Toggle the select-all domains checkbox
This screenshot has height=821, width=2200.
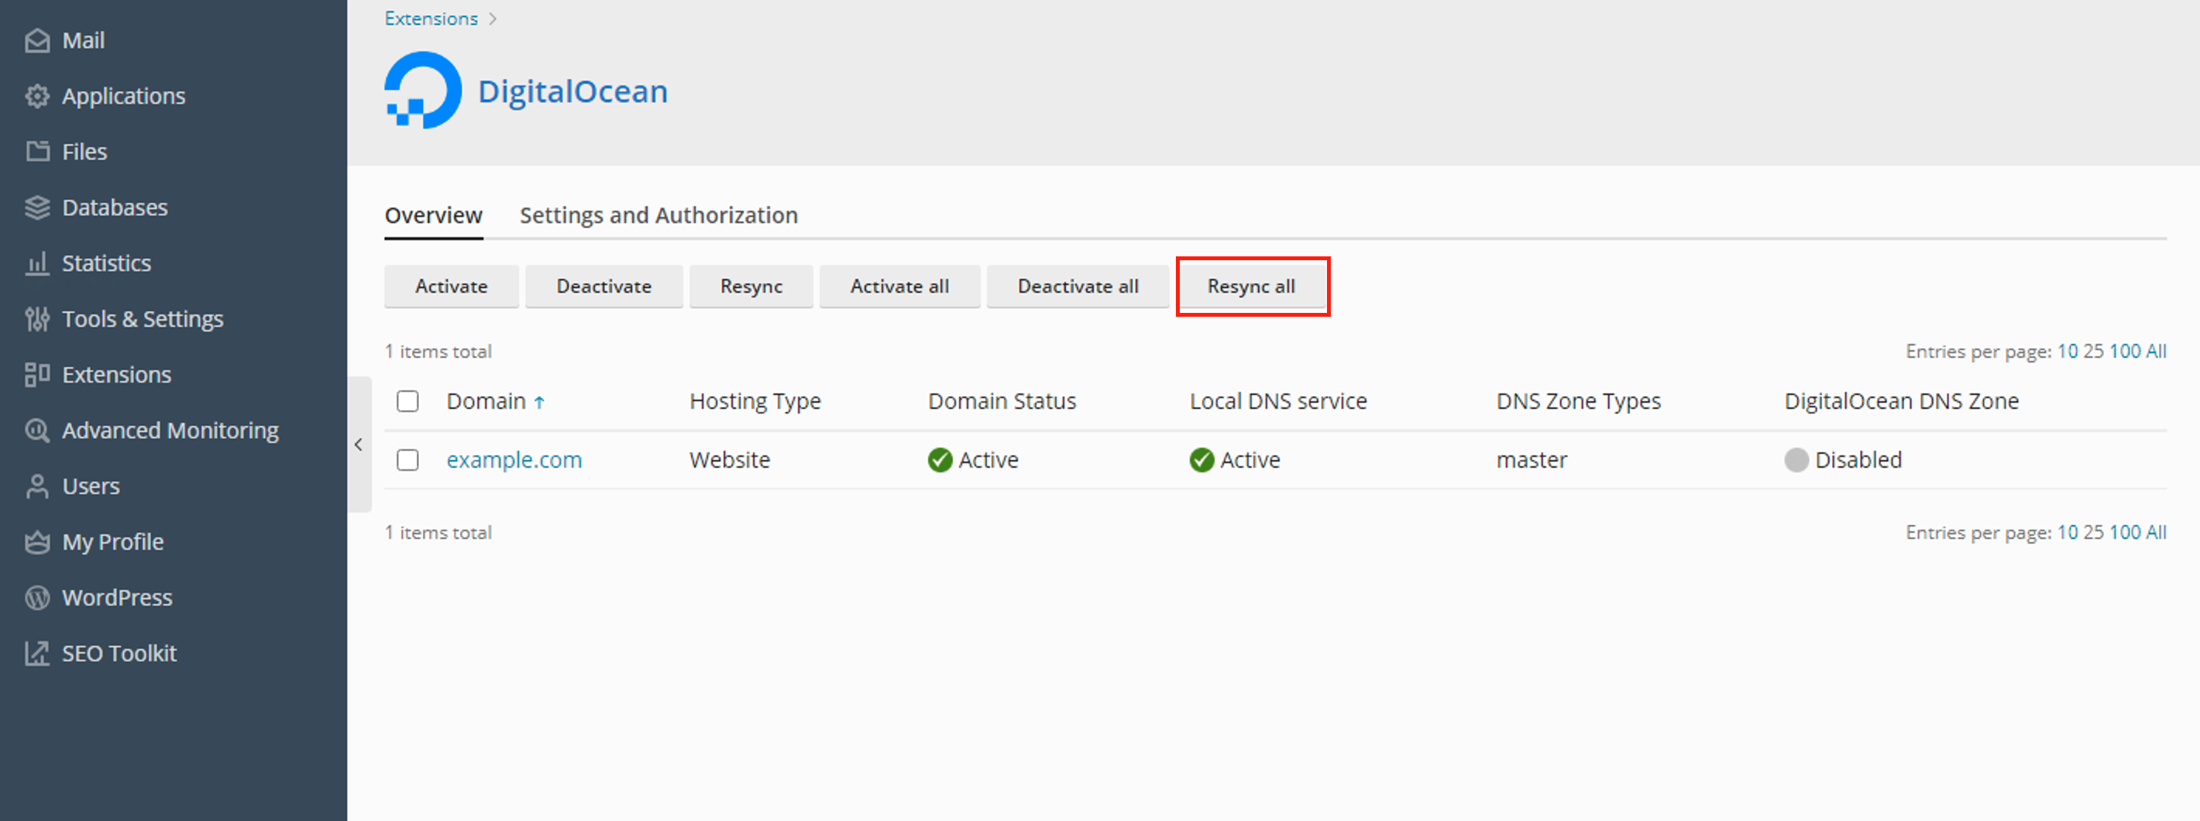[407, 400]
